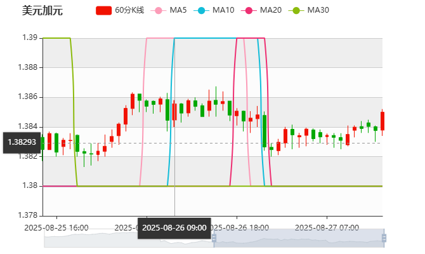
Task: Toggle the 60分K线 candlestick series legend
Action: (x=120, y=10)
